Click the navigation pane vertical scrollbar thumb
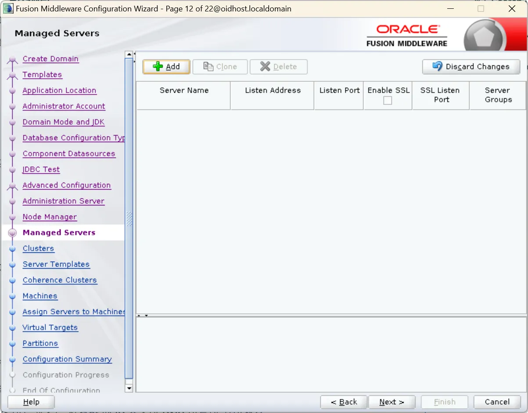 pos(129,218)
